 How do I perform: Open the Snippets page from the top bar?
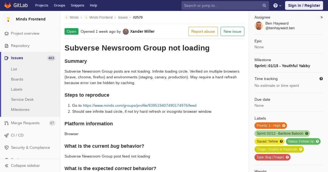click(x=78, y=5)
